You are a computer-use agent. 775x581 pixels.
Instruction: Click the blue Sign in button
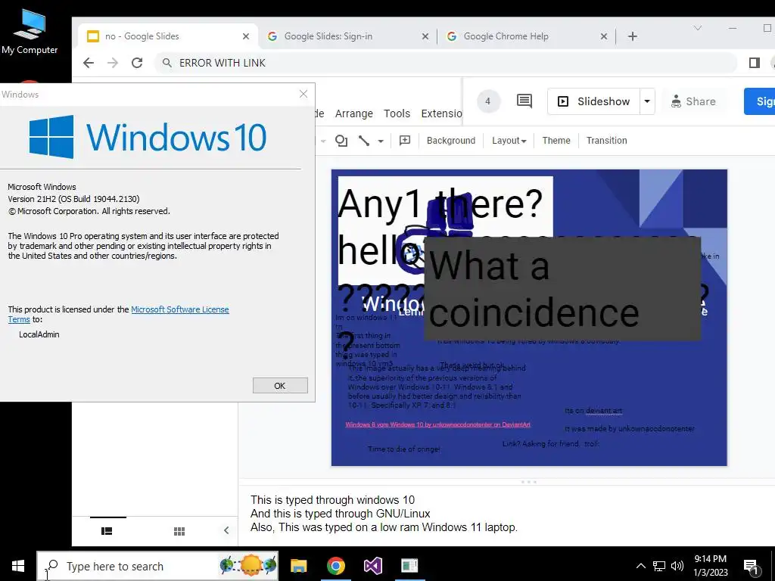[x=761, y=101]
